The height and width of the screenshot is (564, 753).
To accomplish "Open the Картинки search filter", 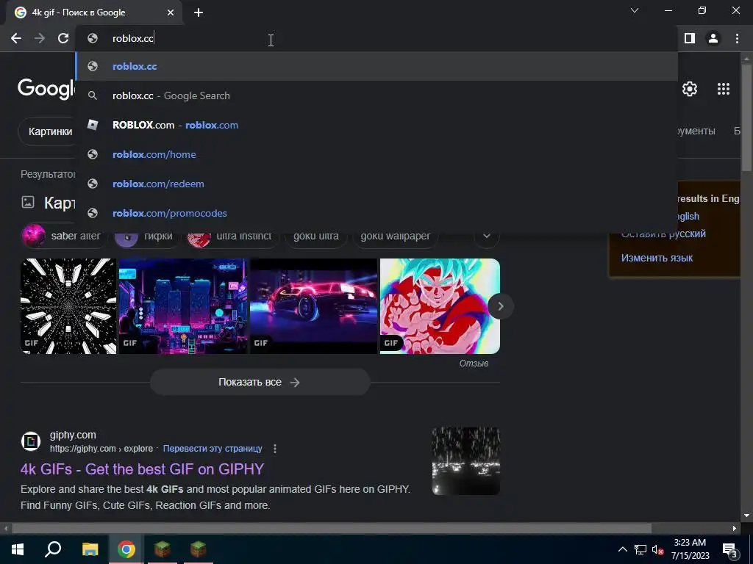I will [48, 131].
